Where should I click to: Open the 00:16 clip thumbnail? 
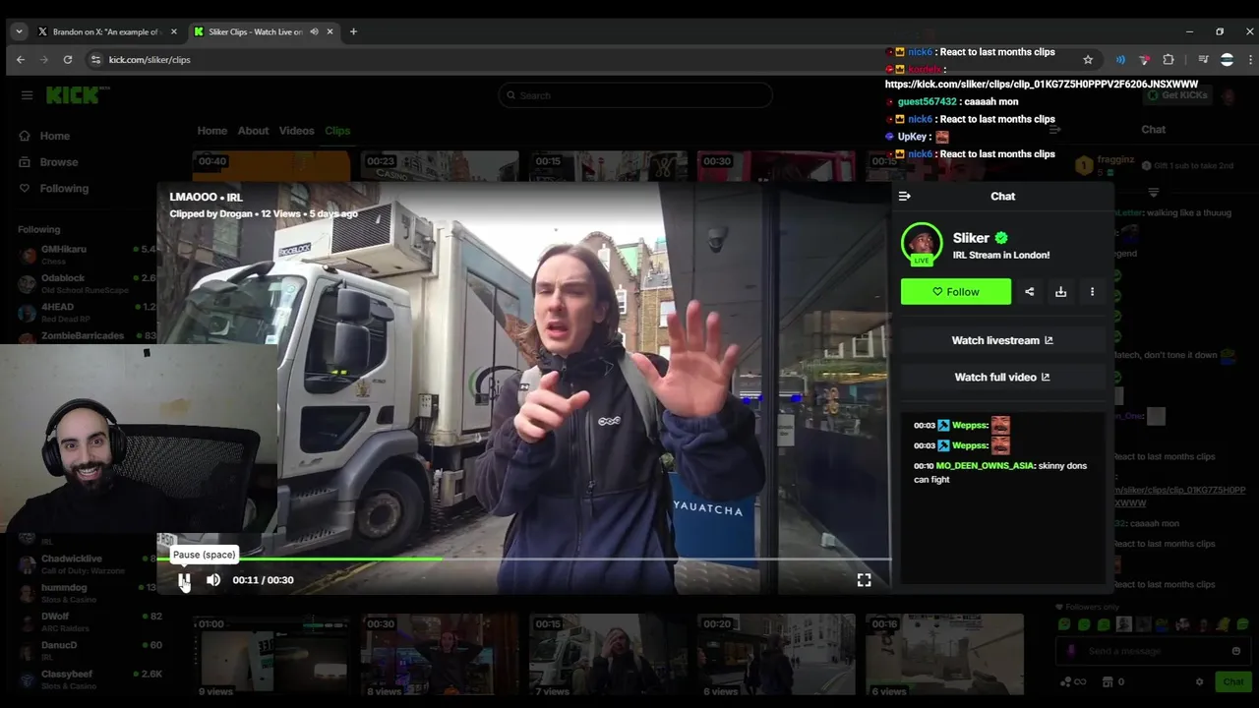944,654
